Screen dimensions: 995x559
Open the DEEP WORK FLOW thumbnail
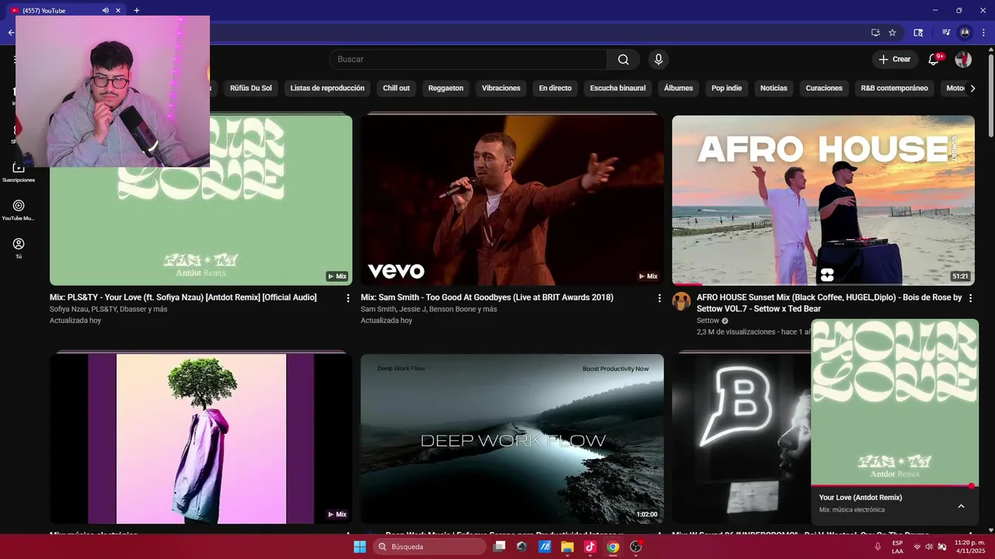(512, 439)
